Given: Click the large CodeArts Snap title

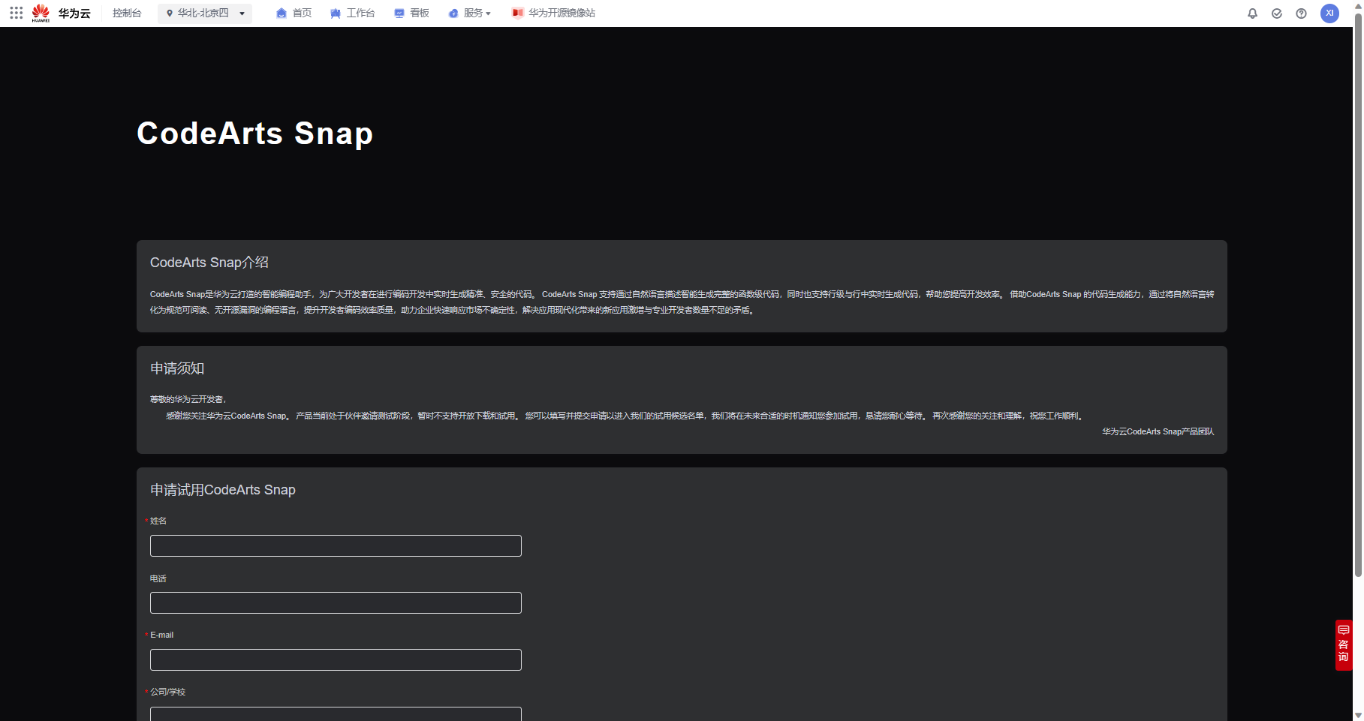Looking at the screenshot, I should (254, 134).
